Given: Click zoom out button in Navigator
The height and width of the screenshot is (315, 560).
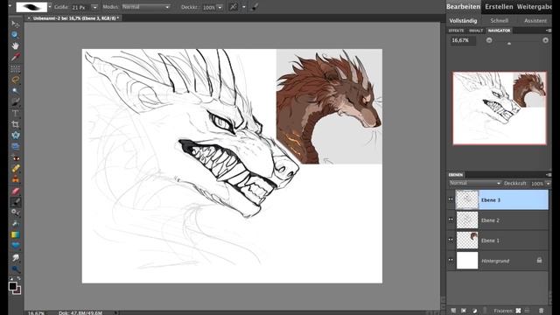Looking at the screenshot, I should [489, 40].
